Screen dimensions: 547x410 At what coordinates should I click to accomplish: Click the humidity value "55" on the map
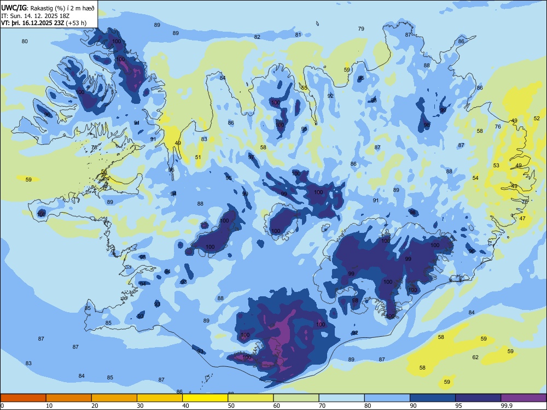304,88
